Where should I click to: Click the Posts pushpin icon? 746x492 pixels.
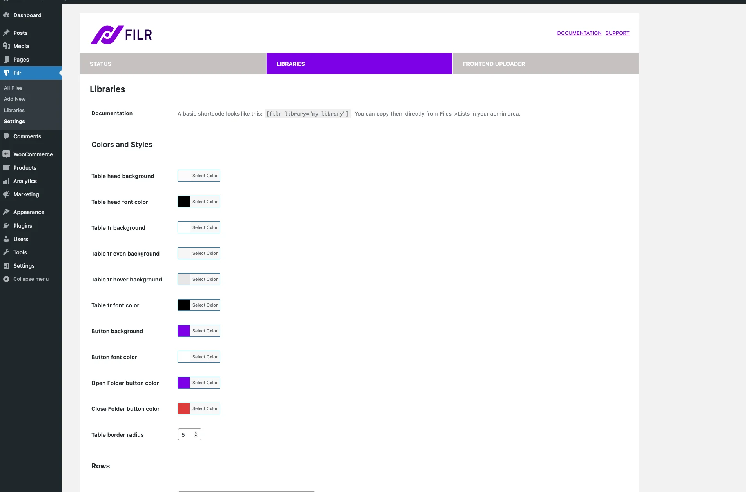click(7, 33)
